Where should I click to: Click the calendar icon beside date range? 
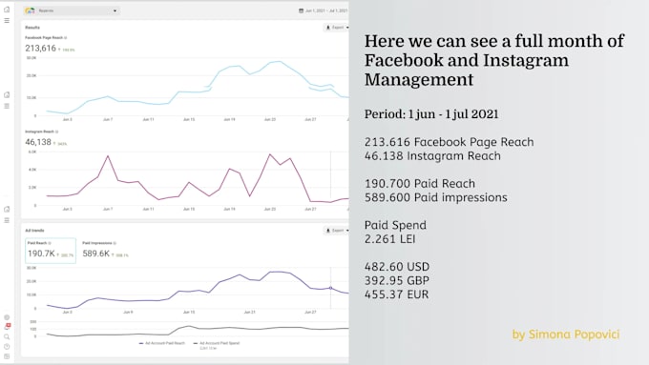tap(301, 10)
